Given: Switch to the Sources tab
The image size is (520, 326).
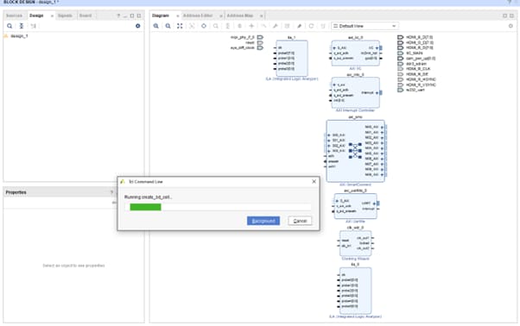Looking at the screenshot, I should tap(15, 16).
